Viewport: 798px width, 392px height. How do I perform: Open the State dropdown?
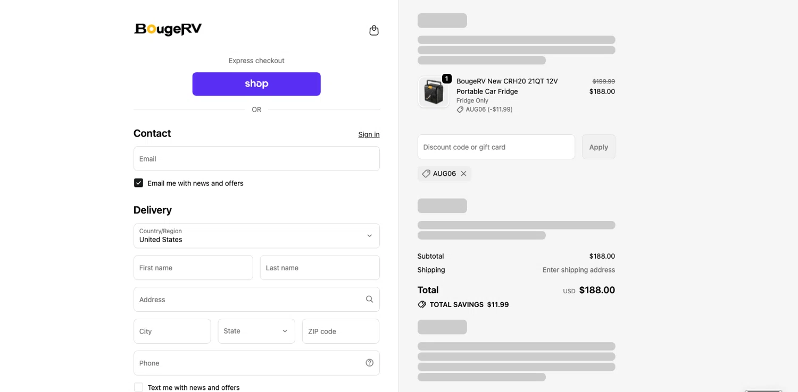[x=256, y=331]
